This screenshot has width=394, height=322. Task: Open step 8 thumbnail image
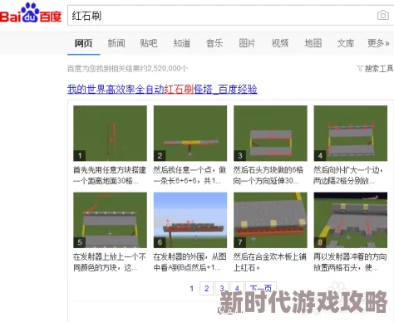(351, 220)
